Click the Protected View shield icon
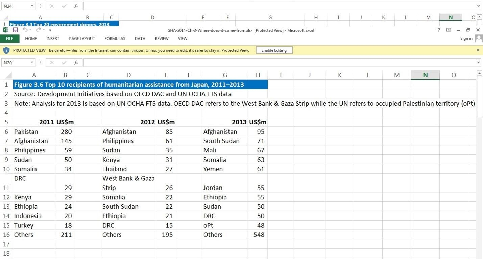Viewport: 483px width, 259px height. pyautogui.click(x=6, y=50)
